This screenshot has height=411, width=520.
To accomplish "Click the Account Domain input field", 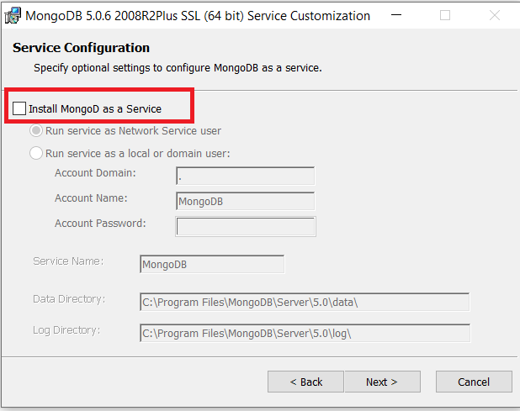I will click(x=245, y=176).
